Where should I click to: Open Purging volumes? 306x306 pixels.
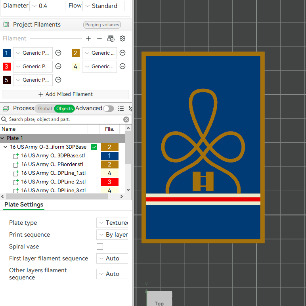click(102, 25)
